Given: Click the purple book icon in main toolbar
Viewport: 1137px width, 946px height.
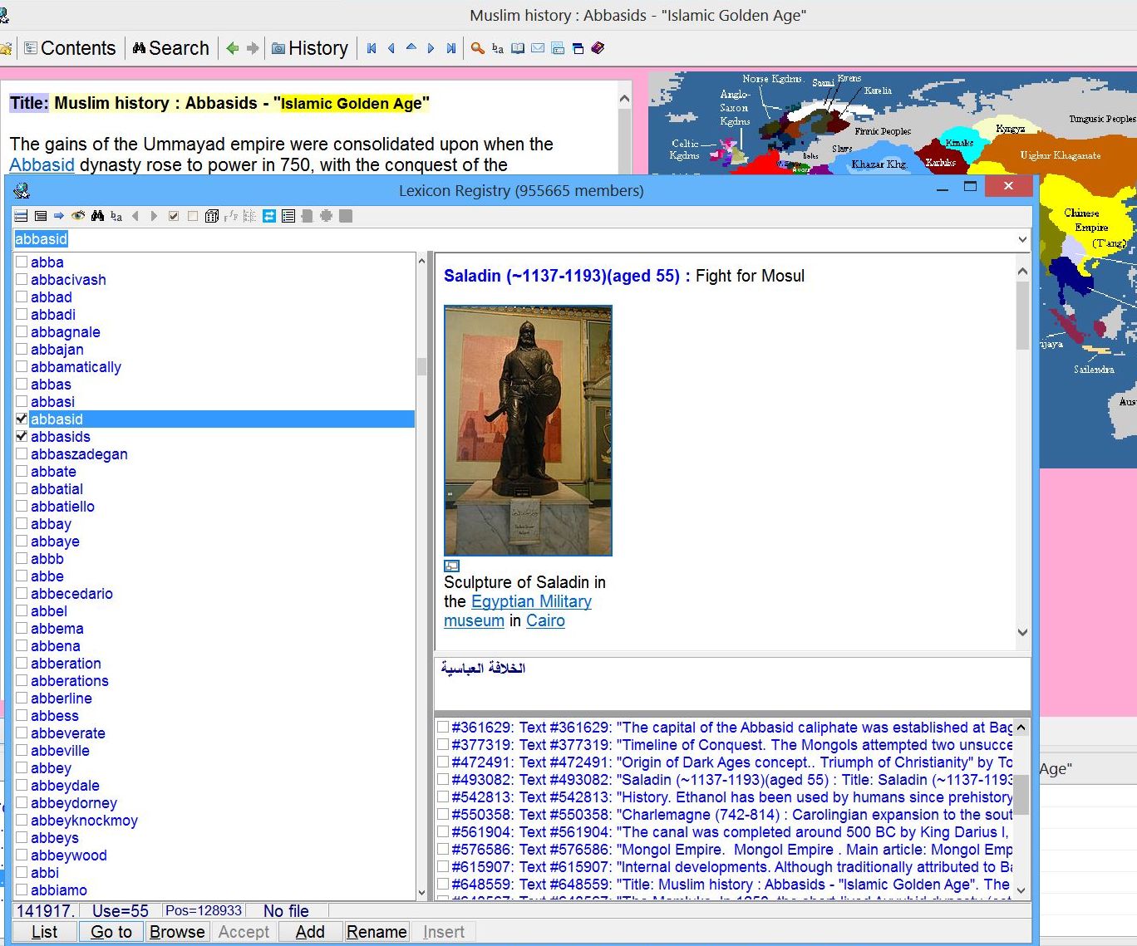Looking at the screenshot, I should click(x=598, y=48).
